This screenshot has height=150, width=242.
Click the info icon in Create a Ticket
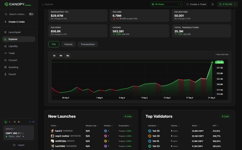(x=187, y=4)
